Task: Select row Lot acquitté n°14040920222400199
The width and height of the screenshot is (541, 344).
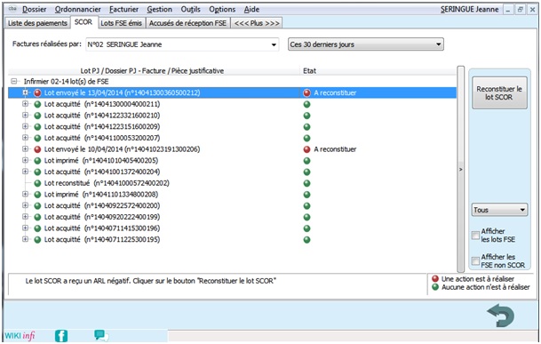Action: 232,217
